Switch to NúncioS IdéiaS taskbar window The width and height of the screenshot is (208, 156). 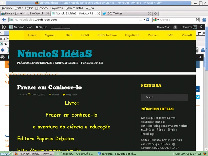pyautogui.click(x=34, y=154)
